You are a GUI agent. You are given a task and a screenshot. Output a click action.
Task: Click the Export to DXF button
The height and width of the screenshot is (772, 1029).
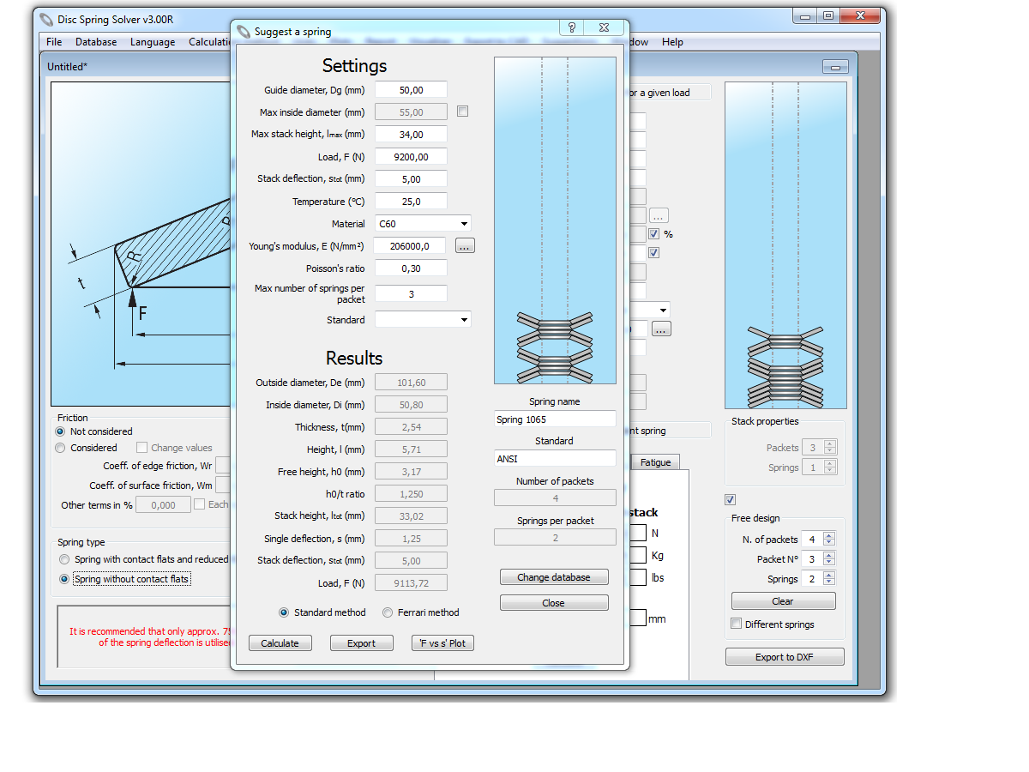(785, 657)
